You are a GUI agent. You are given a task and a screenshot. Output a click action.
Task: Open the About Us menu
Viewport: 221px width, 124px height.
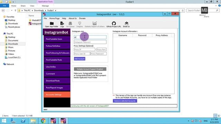click(x=73, y=18)
